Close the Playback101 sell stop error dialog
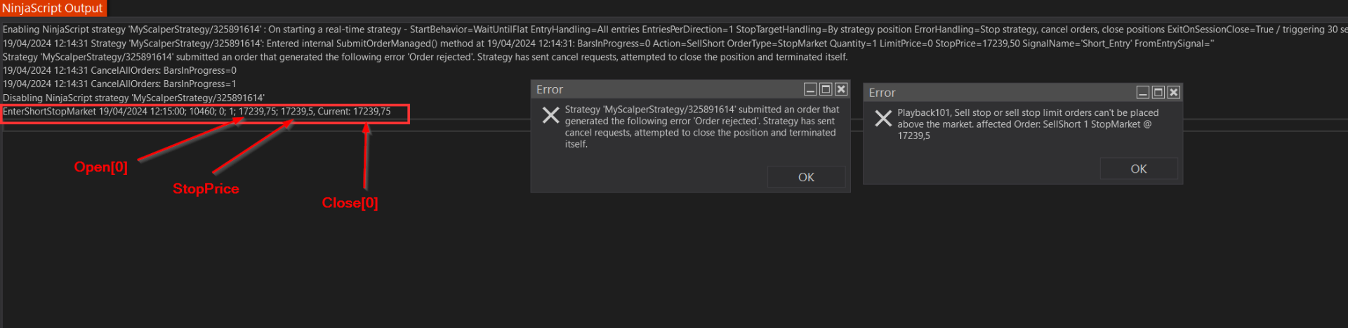Viewport: 1348px width, 328px height. [x=1173, y=92]
